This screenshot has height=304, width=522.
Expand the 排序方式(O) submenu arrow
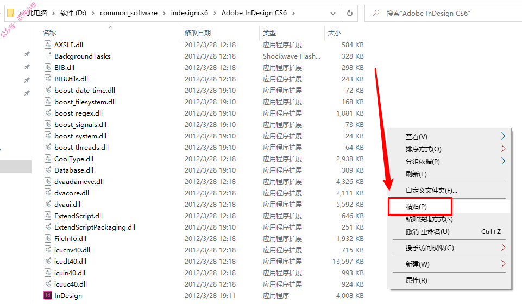click(x=503, y=149)
